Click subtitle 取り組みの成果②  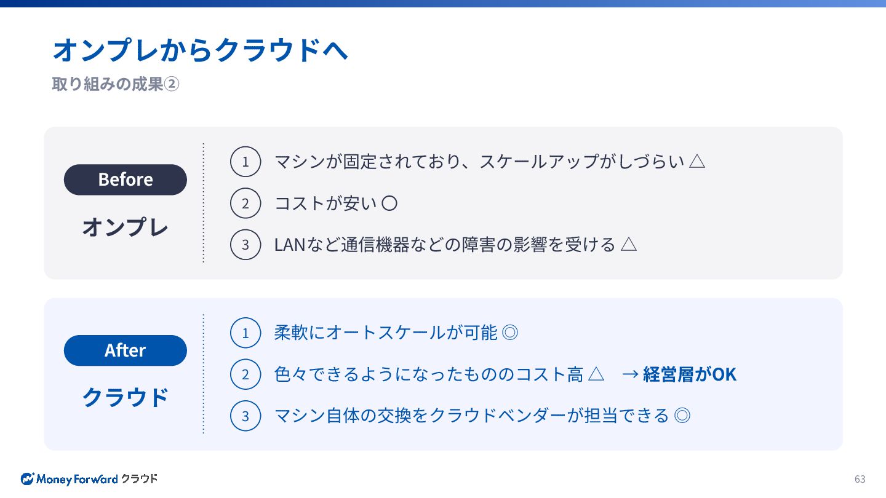(116, 84)
